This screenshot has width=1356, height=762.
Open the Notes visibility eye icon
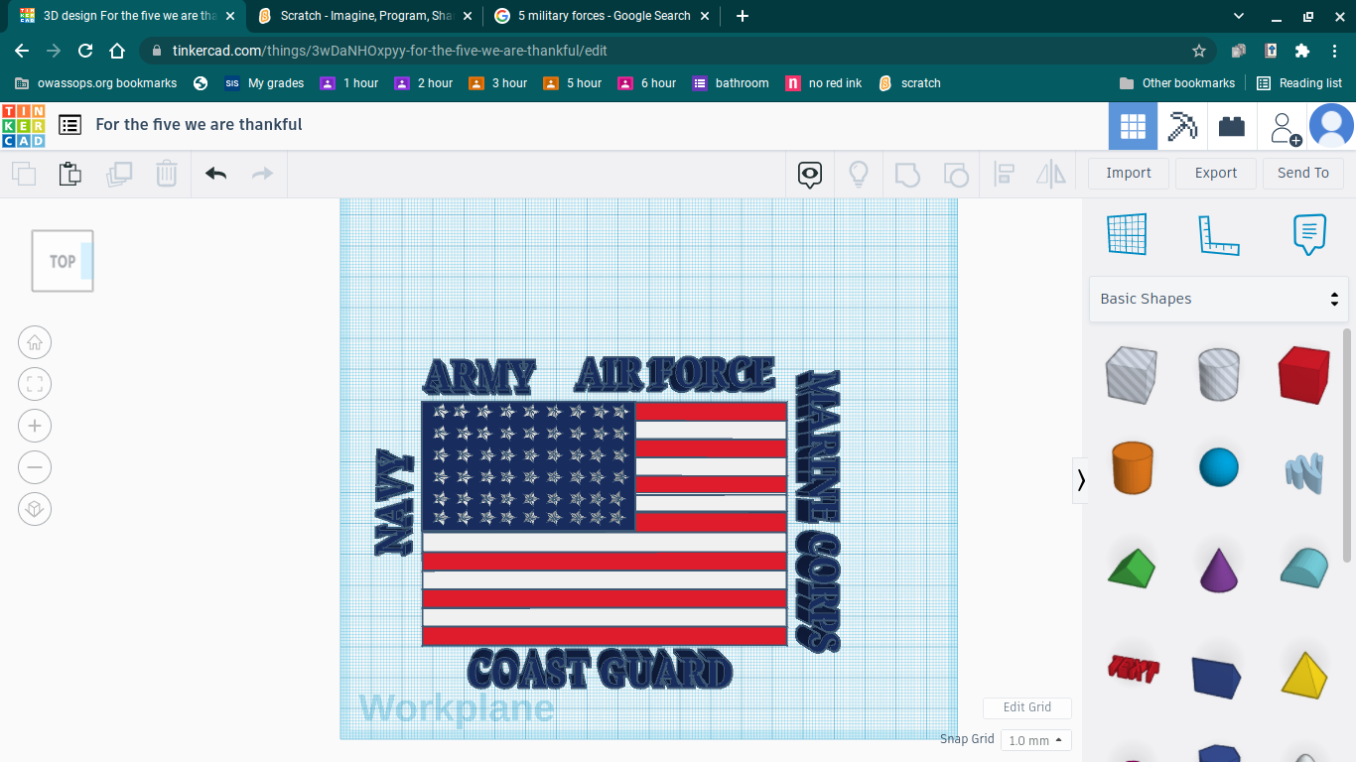tap(810, 175)
